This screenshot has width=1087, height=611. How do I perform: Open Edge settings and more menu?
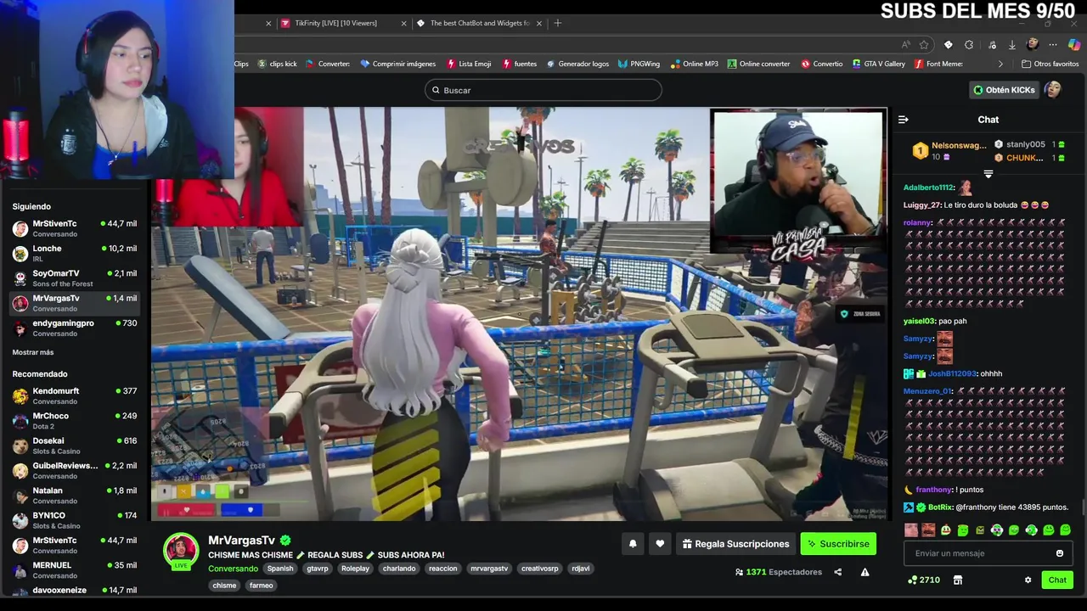[1053, 45]
